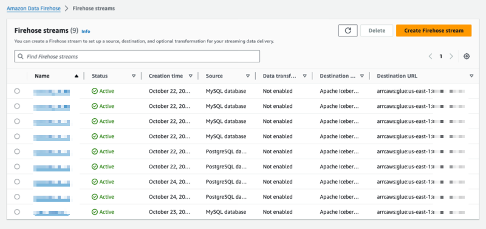
Task: Click 'MySQL database' in the first row
Action: [x=226, y=91]
